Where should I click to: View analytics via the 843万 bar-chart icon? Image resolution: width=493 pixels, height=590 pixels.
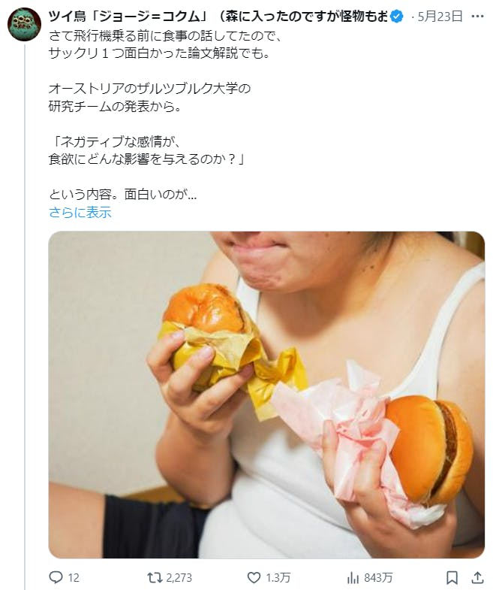(353, 577)
